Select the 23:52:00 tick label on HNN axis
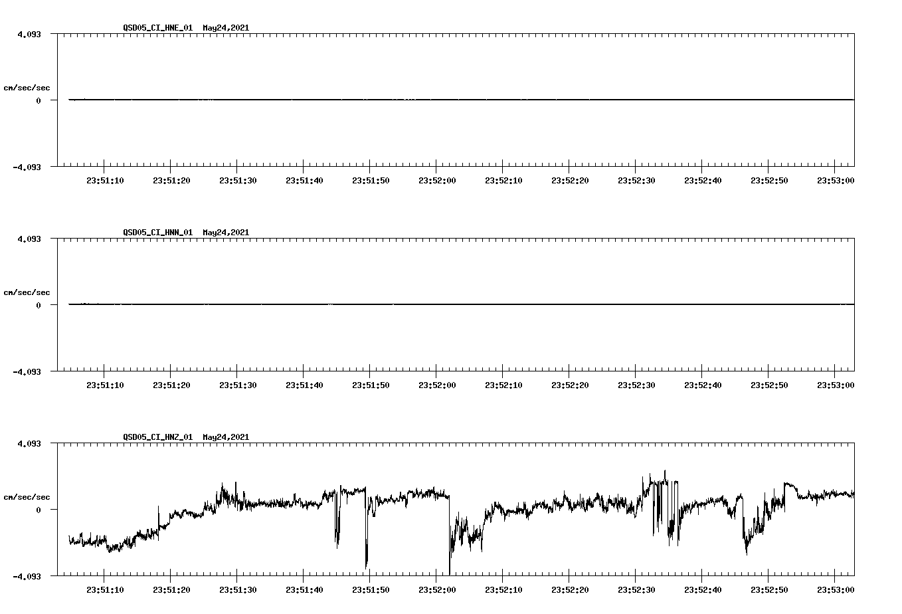 click(436, 383)
